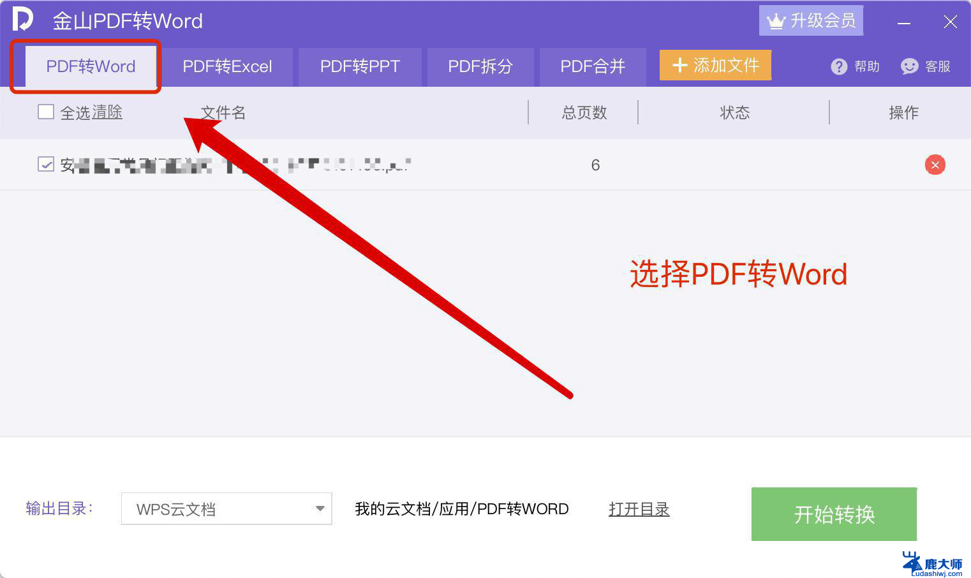The width and height of the screenshot is (971, 578).
Task: Click the page count value 6
Action: tap(595, 165)
